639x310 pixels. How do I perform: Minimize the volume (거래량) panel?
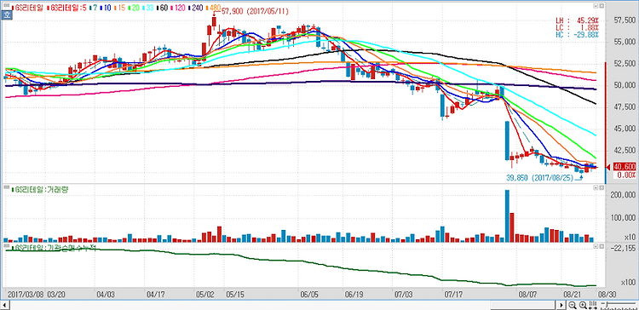coord(596,188)
